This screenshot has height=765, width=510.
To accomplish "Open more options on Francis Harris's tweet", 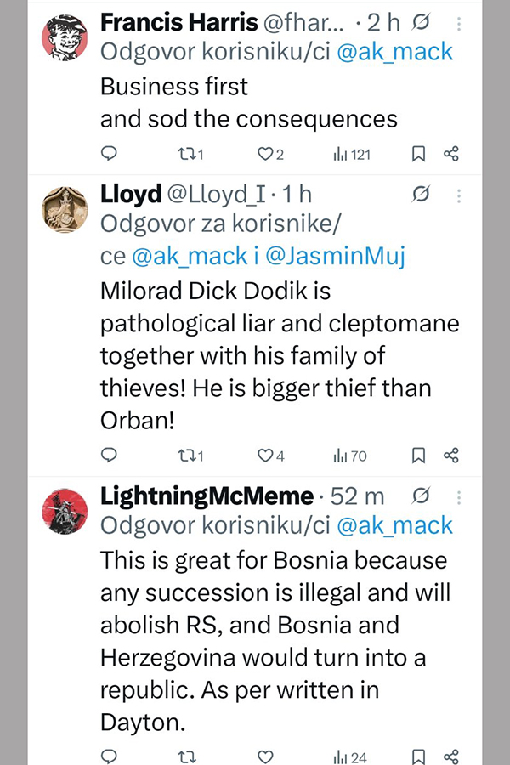I will click(x=459, y=25).
